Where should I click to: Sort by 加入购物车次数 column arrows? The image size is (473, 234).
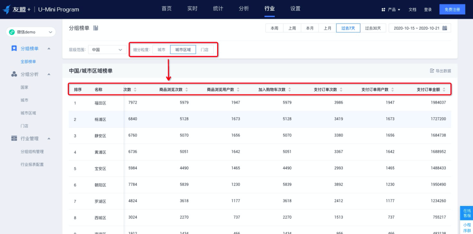tap(289, 89)
